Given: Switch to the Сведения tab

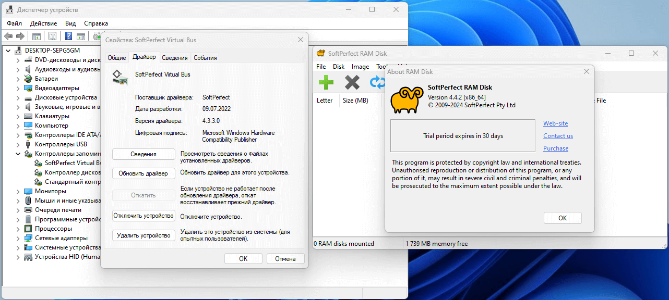Looking at the screenshot, I should [x=175, y=58].
